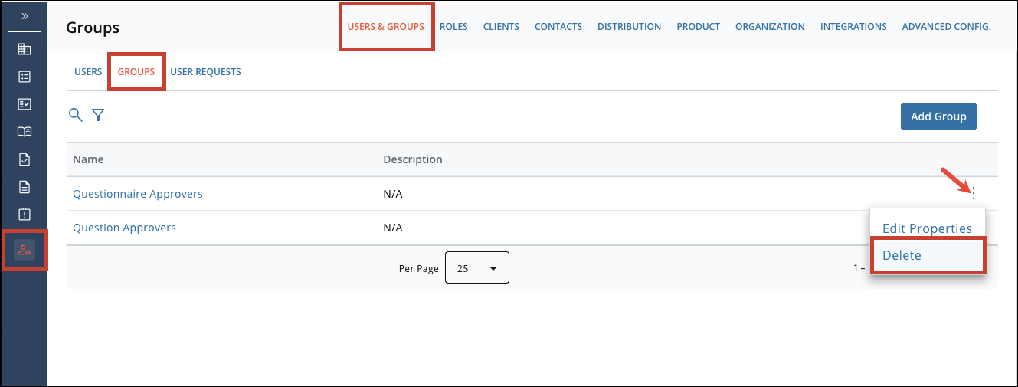Switch to the Clients tab
The height and width of the screenshot is (387, 1018).
tap(501, 26)
